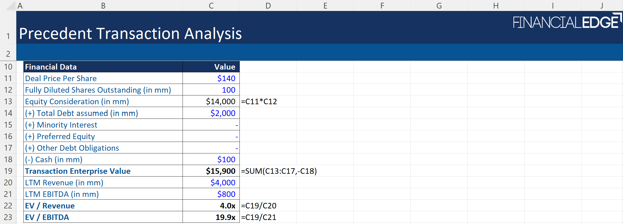Select column B header

pos(103,6)
